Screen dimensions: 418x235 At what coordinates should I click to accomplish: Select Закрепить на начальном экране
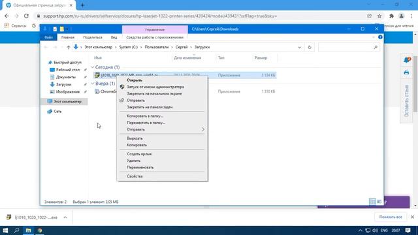coord(162,93)
